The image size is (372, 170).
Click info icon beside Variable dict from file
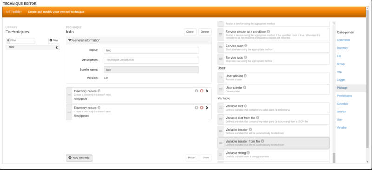click(x=258, y=118)
